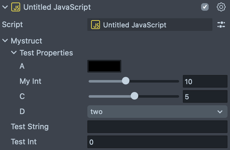Click the Test Properties label

click(x=46, y=53)
